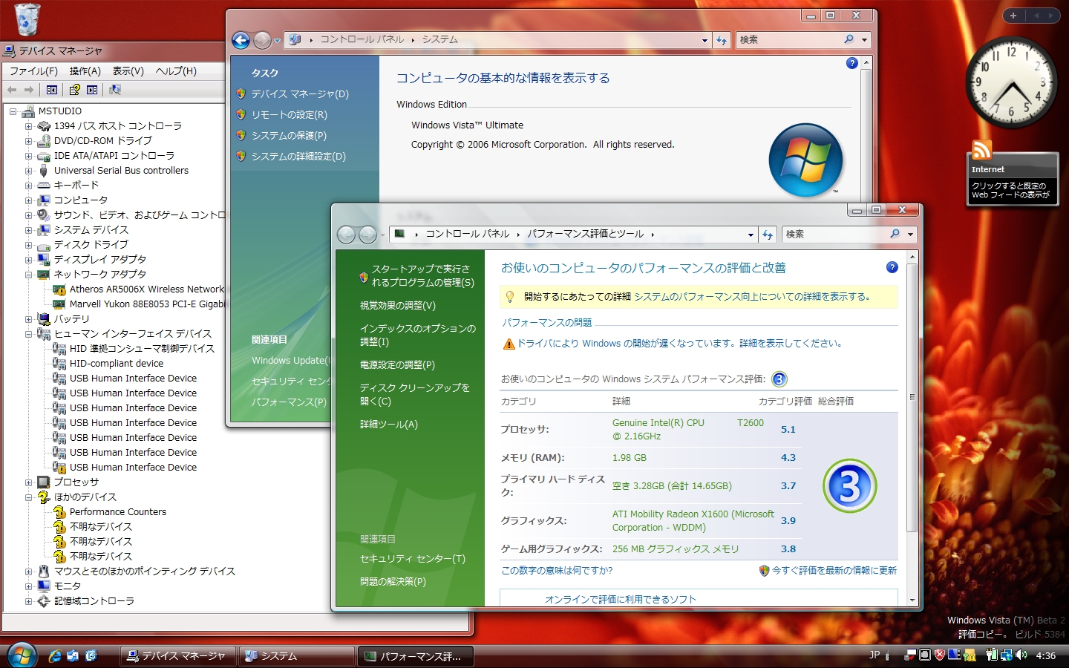This screenshot has height=668, width=1069.
Task: Select HID-compliant device entry
Action: pos(108,364)
